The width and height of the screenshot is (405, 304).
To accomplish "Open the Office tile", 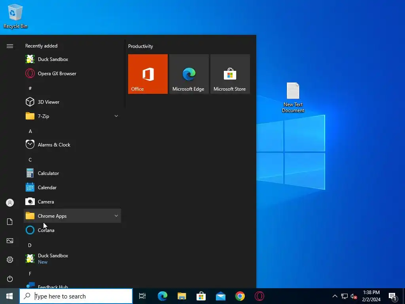I will click(x=148, y=74).
